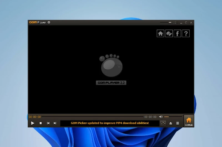Skip to the previous track
The height and width of the screenshot is (147, 222).
pos(48,123)
